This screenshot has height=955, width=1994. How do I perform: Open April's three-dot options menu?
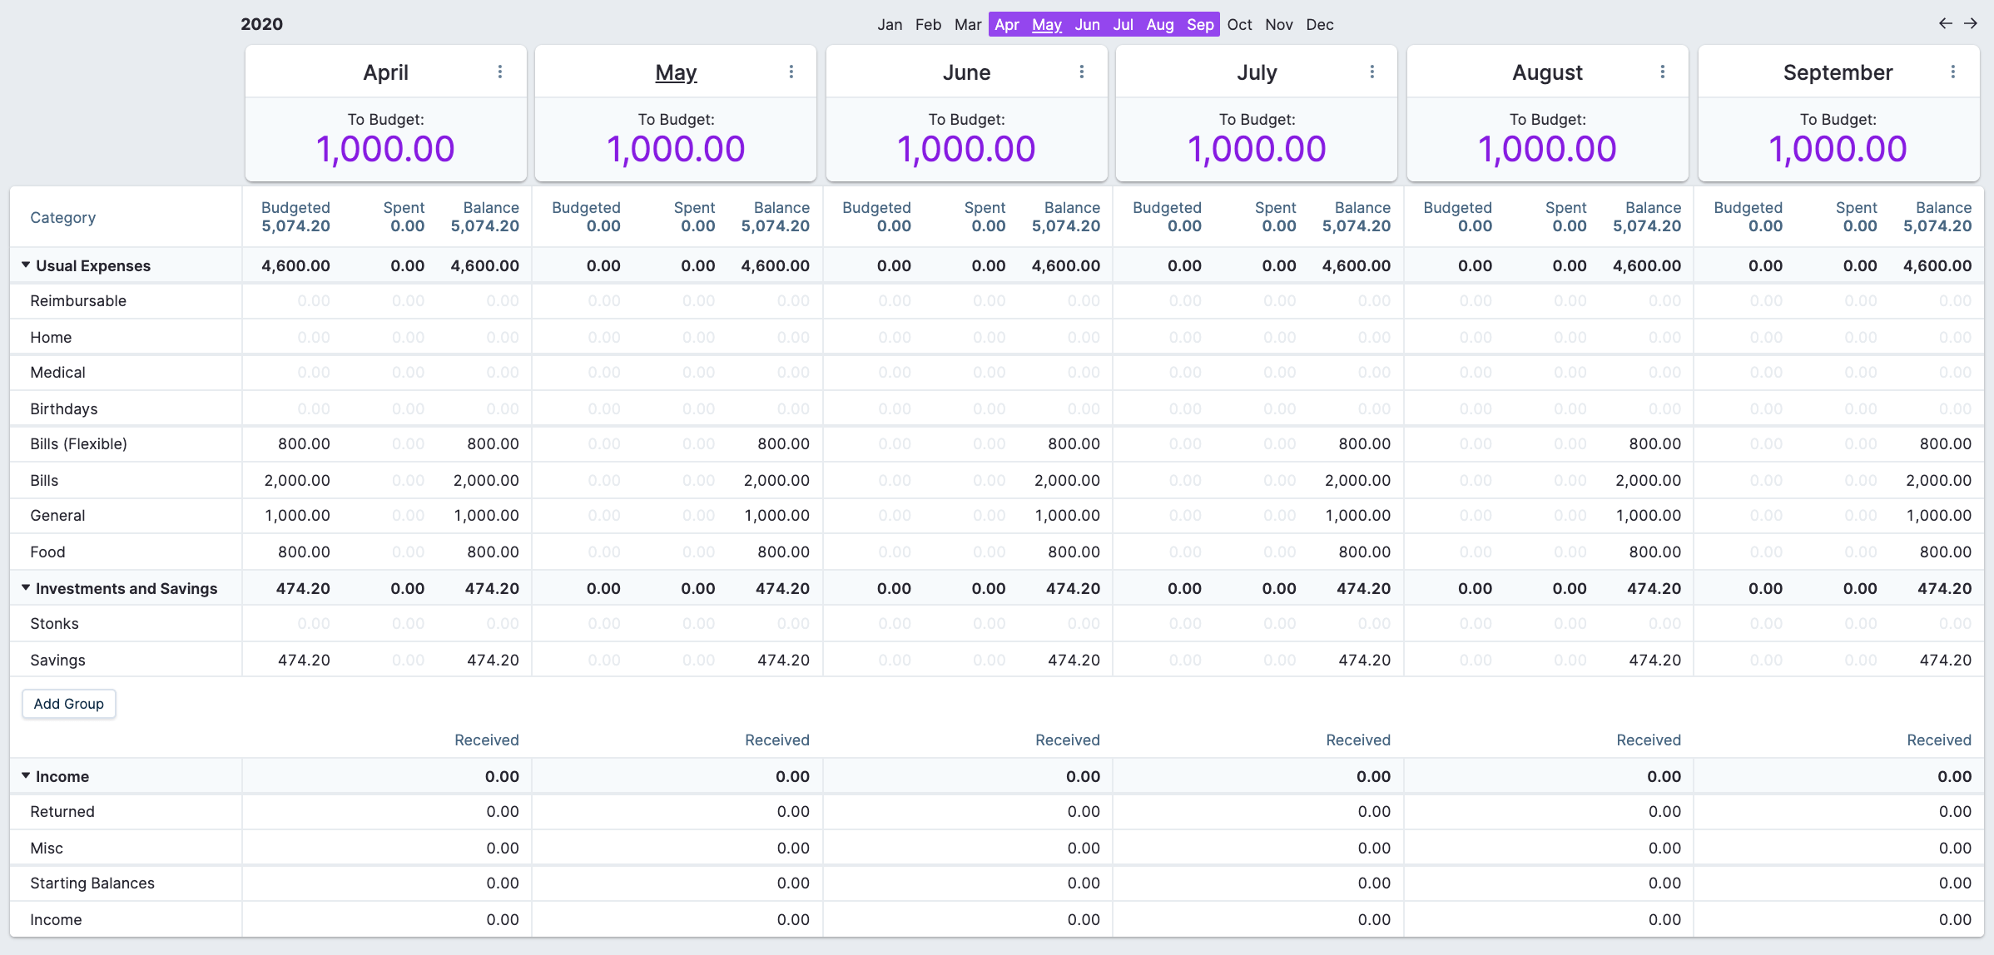click(500, 72)
